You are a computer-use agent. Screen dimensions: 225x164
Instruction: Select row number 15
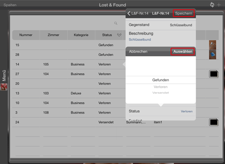coord(17,45)
